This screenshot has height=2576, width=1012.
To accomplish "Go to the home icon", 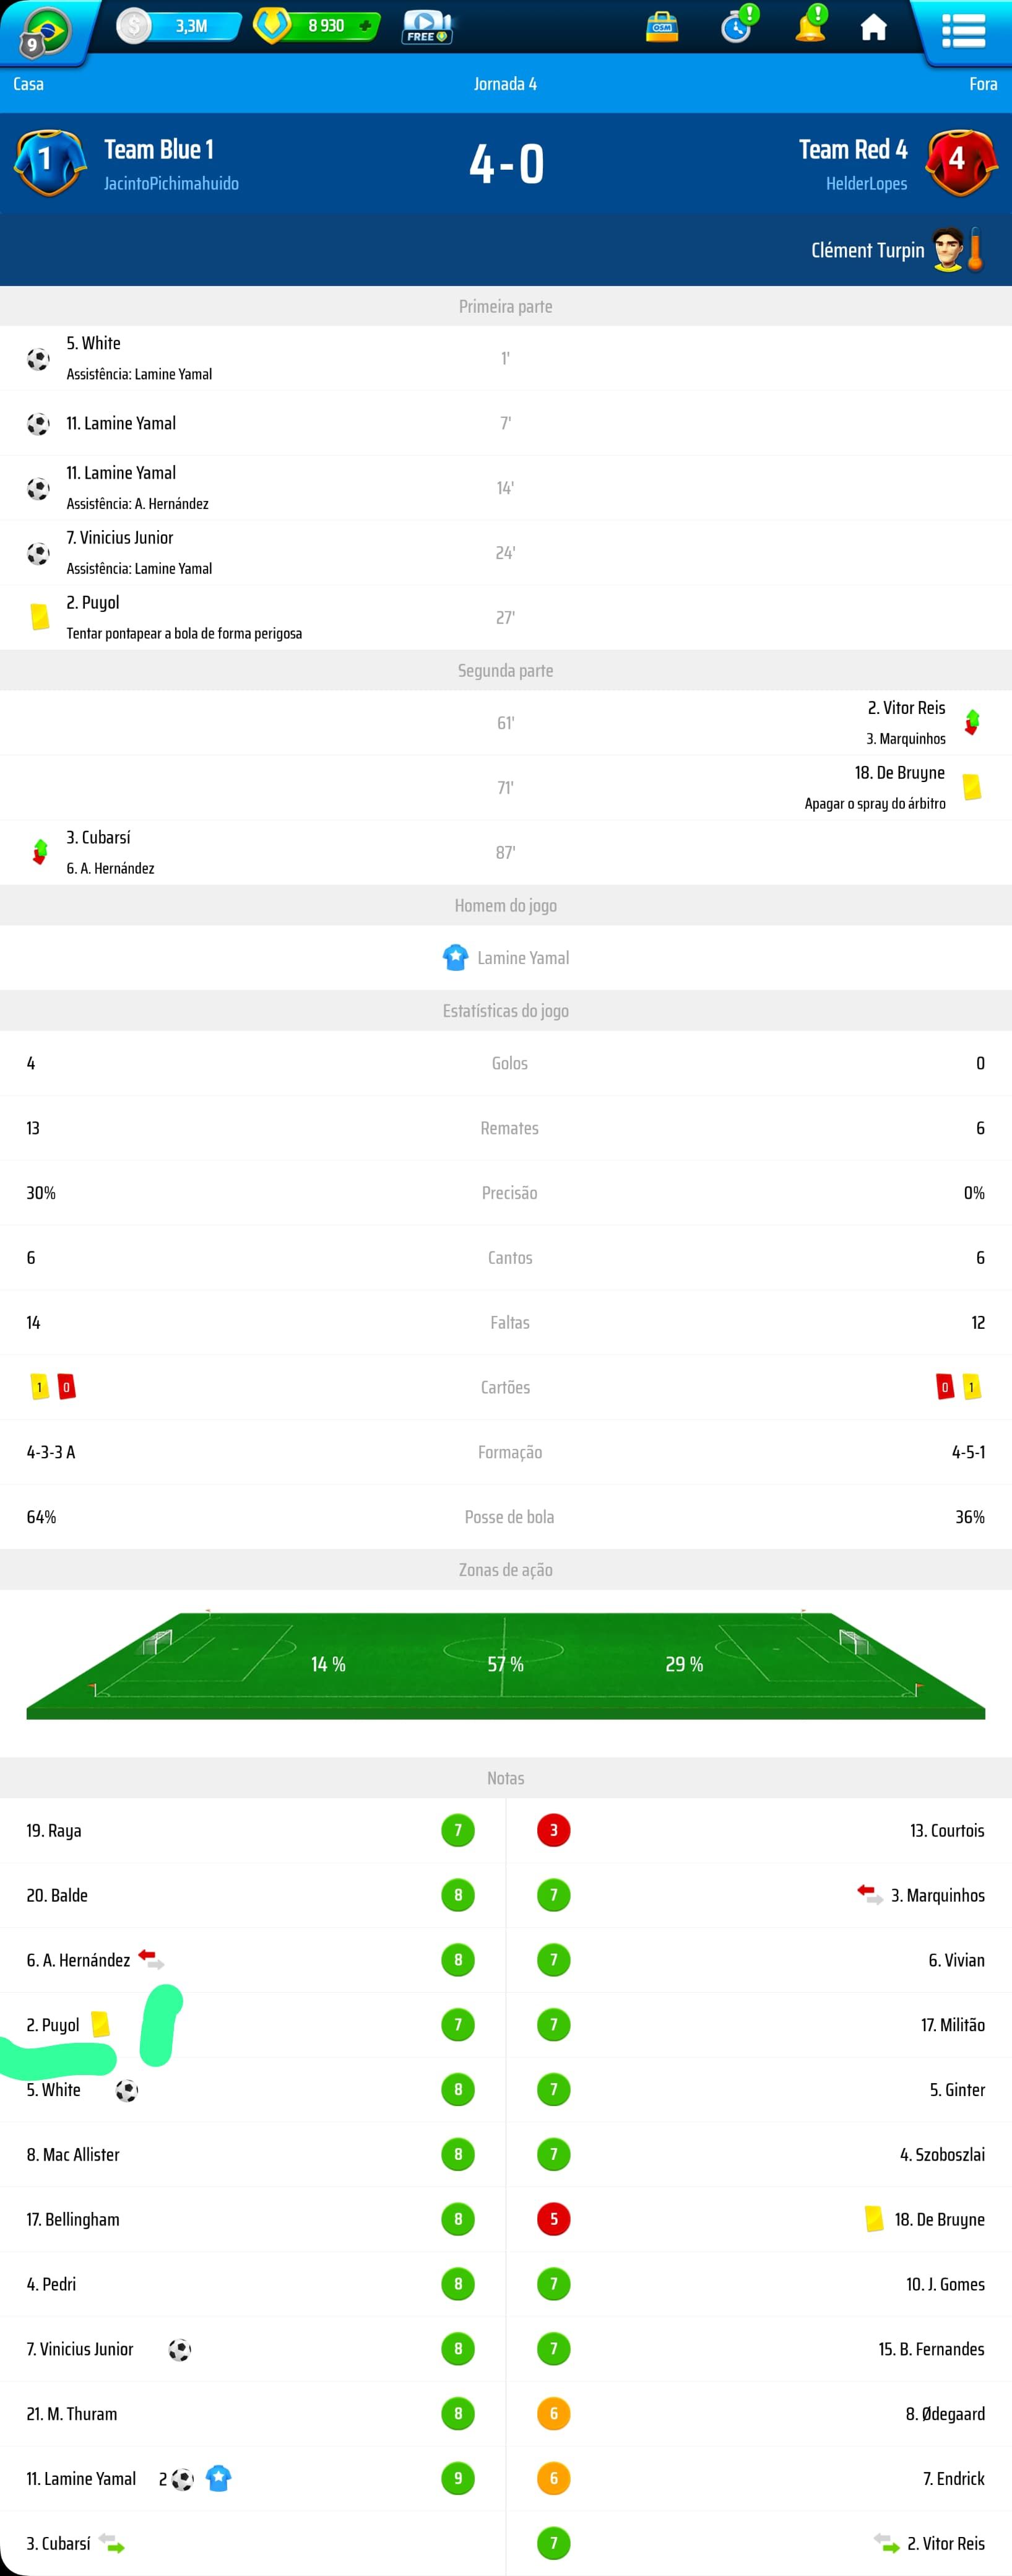I will (x=873, y=27).
